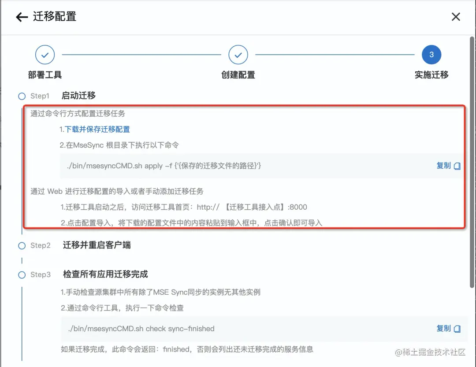
Task: Click the vertical scrollbar thumb on the right
Action: click(x=472, y=162)
